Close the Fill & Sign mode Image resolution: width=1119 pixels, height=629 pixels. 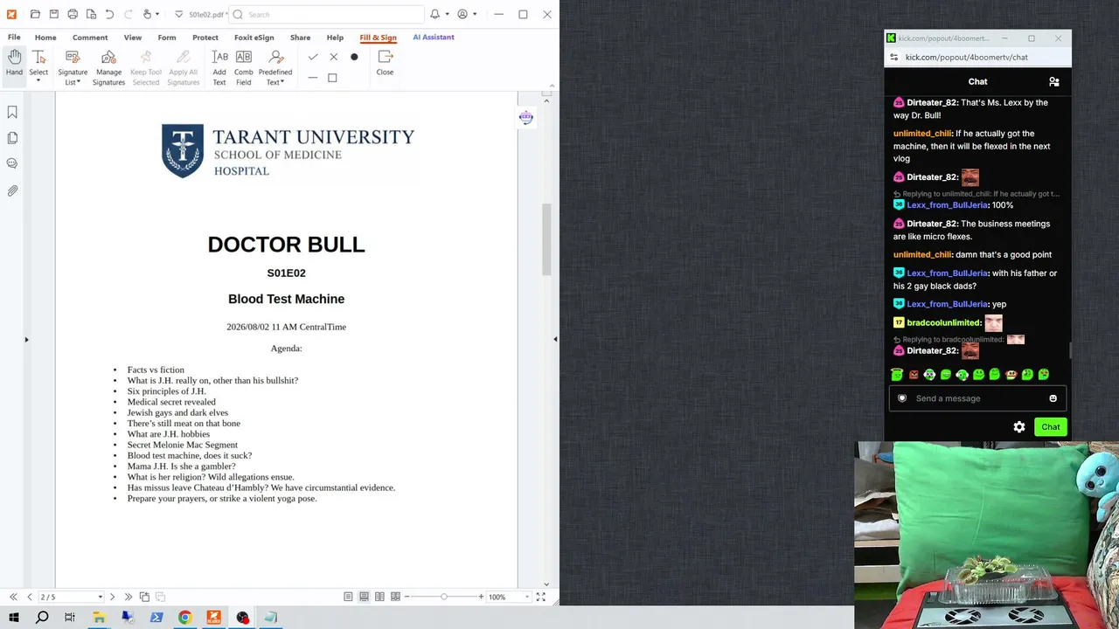[385, 63]
